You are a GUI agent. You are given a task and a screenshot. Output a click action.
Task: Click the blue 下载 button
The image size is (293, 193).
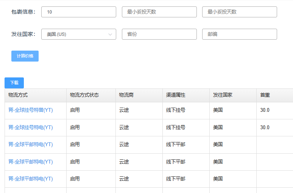pos(14,83)
